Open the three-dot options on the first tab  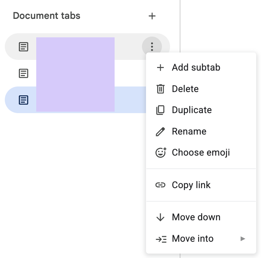point(152,47)
